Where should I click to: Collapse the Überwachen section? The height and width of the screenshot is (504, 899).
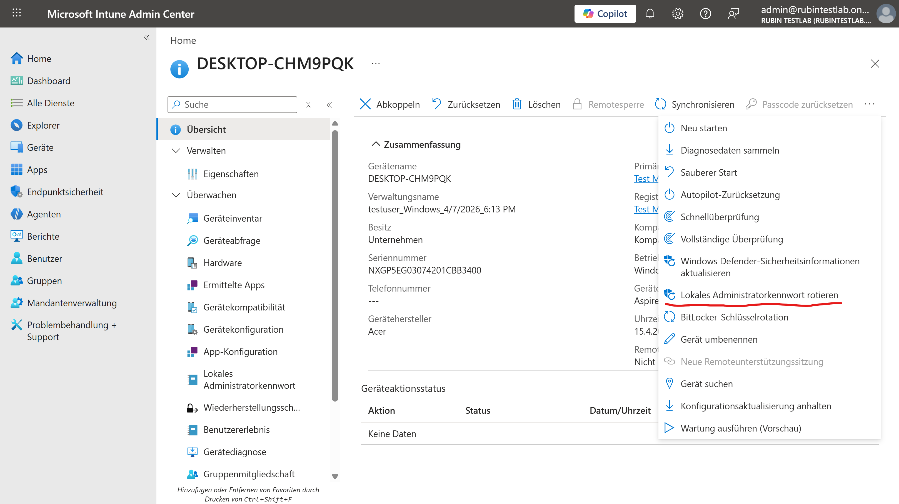pyautogui.click(x=176, y=195)
